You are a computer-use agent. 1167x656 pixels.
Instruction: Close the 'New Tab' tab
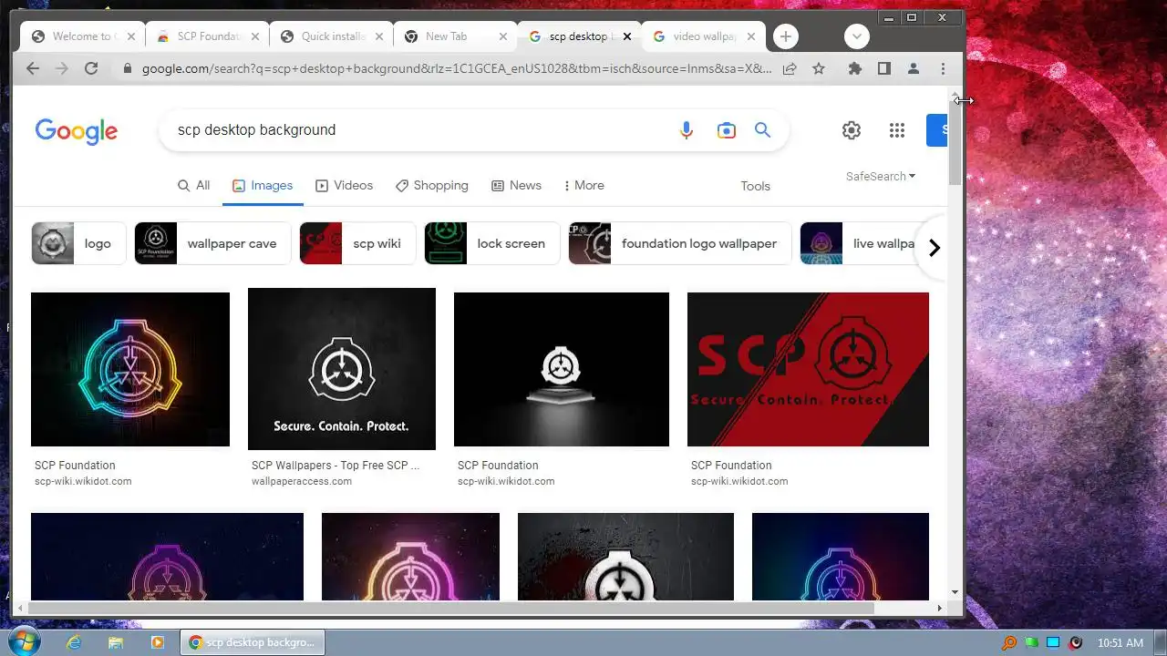click(x=503, y=36)
